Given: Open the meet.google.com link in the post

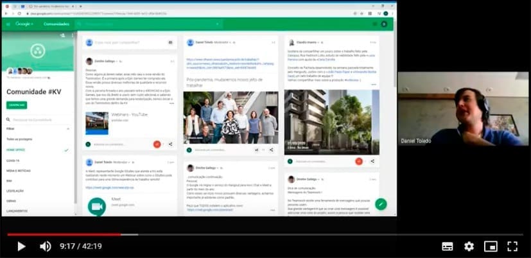Looking at the screenshot, I should point(109,187).
